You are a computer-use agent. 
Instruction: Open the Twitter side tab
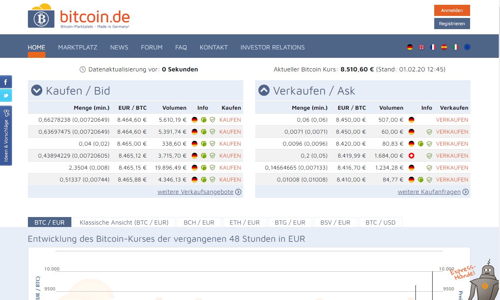(6, 96)
